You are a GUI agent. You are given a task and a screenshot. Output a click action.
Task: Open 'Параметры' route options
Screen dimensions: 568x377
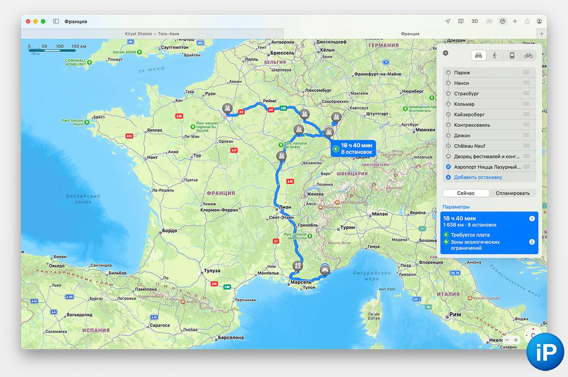[x=456, y=207]
